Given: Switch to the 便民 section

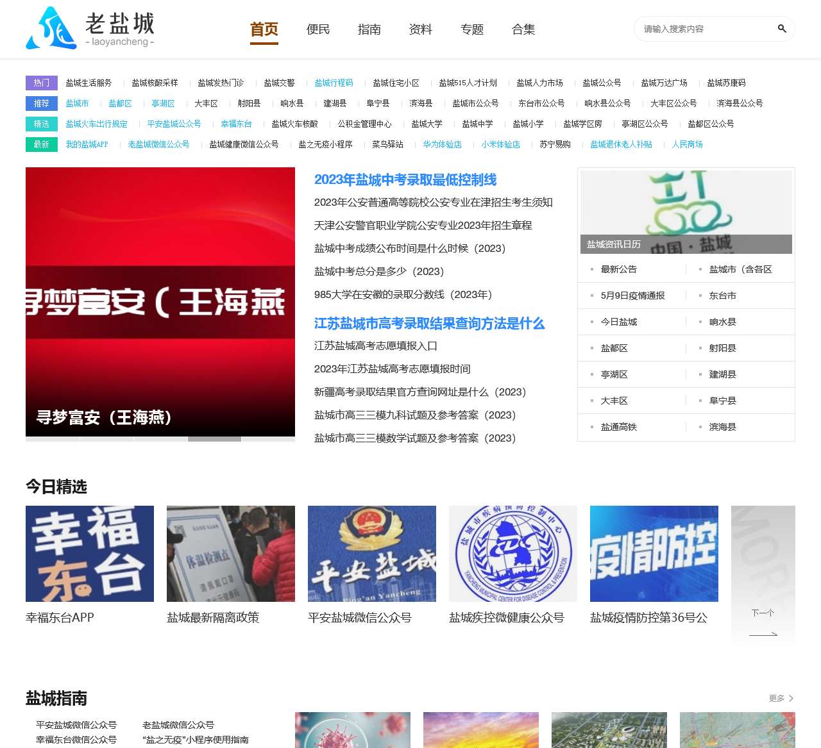Looking at the screenshot, I should point(318,29).
